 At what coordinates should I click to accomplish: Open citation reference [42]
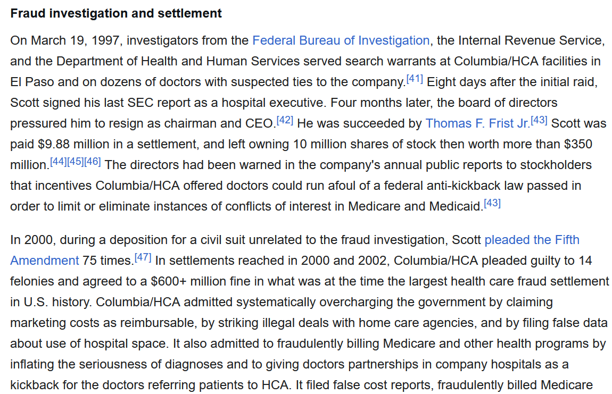(x=285, y=120)
